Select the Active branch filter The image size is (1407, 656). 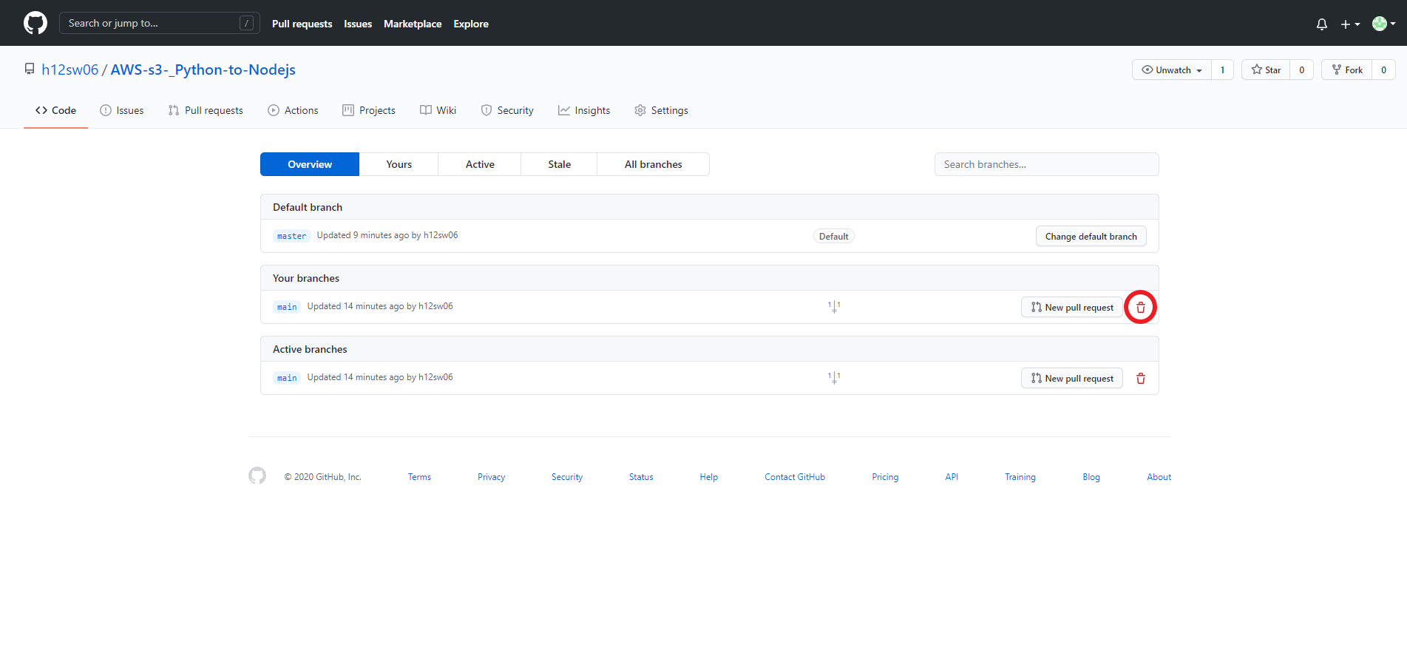pos(480,164)
